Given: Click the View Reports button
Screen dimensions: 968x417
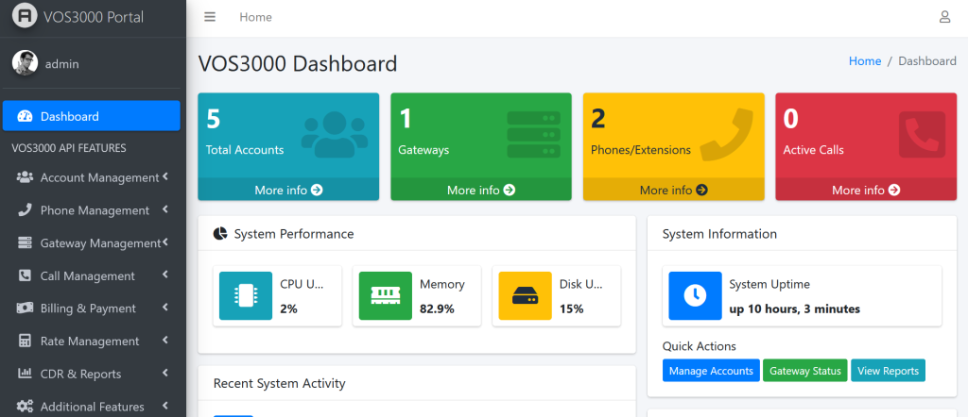Looking at the screenshot, I should coord(888,371).
